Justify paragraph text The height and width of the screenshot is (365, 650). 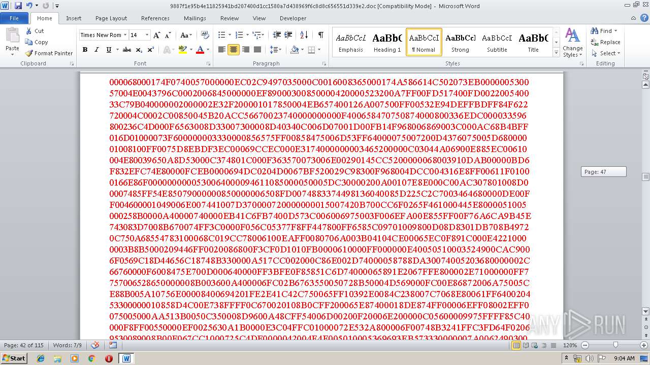[x=257, y=50]
